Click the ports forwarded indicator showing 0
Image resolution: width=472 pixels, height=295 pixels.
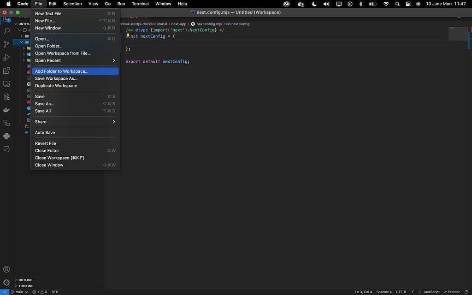(x=55, y=292)
